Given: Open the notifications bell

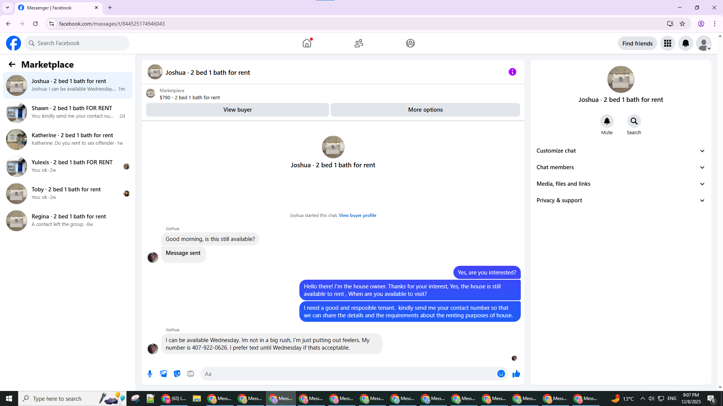Looking at the screenshot, I should click(686, 43).
